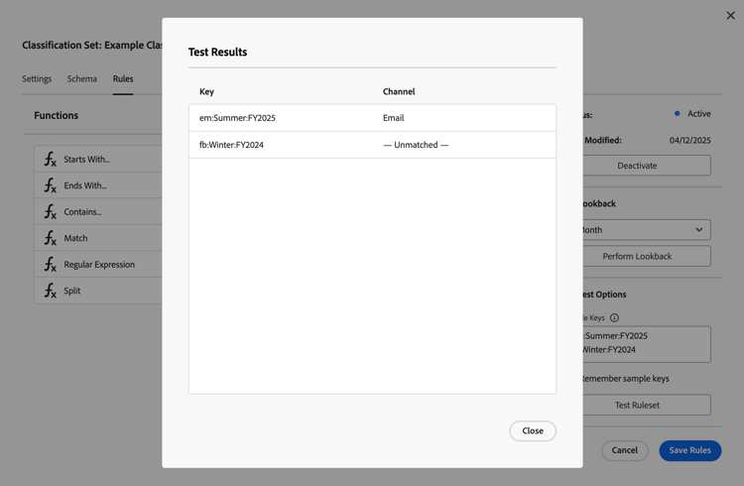Click the info icon beside Sample Keys
744x486 pixels.
pos(614,318)
